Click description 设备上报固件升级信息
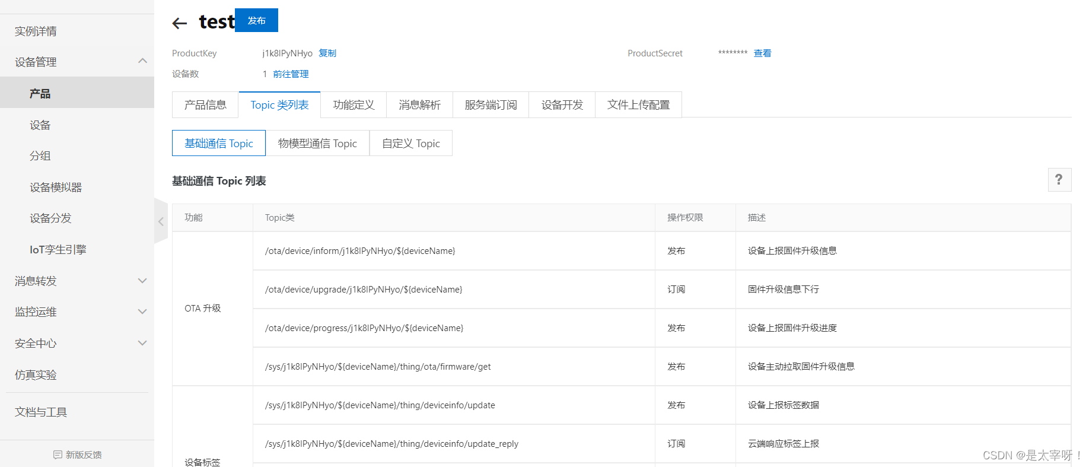 (792, 251)
